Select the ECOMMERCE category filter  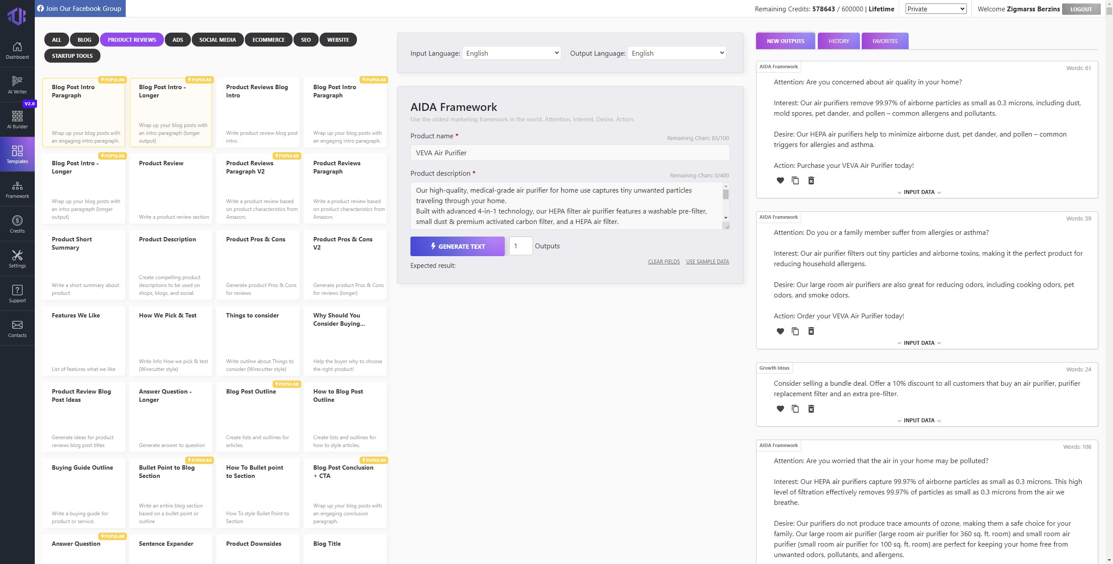coord(268,40)
